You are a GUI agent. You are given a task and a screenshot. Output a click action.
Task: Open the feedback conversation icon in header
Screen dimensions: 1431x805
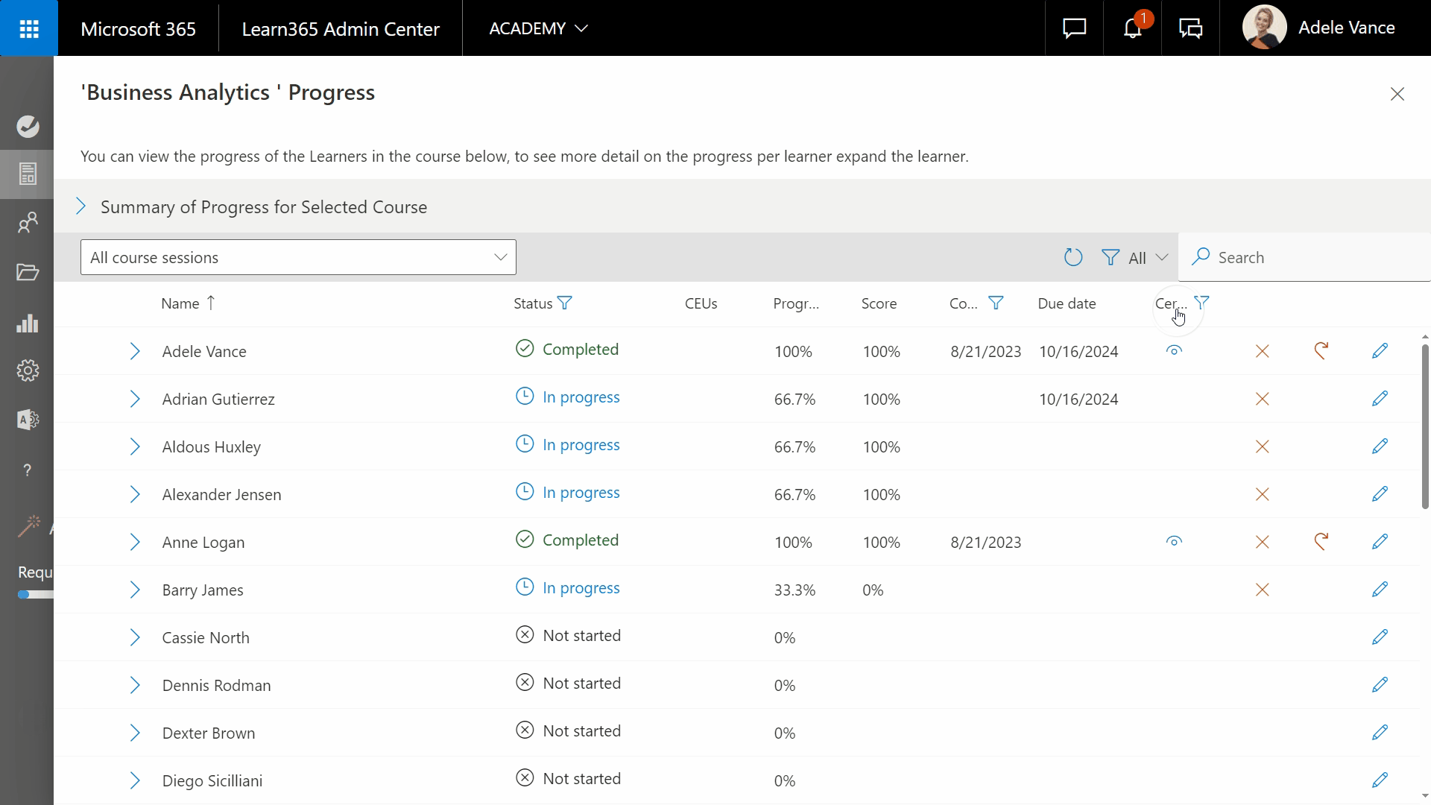pyautogui.click(x=1191, y=28)
